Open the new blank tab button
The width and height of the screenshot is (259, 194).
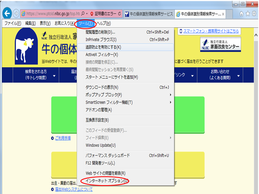[229, 14]
